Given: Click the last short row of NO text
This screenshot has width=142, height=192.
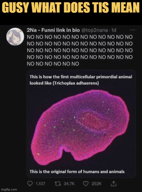Looking at the screenshot, I should pos(53,64).
